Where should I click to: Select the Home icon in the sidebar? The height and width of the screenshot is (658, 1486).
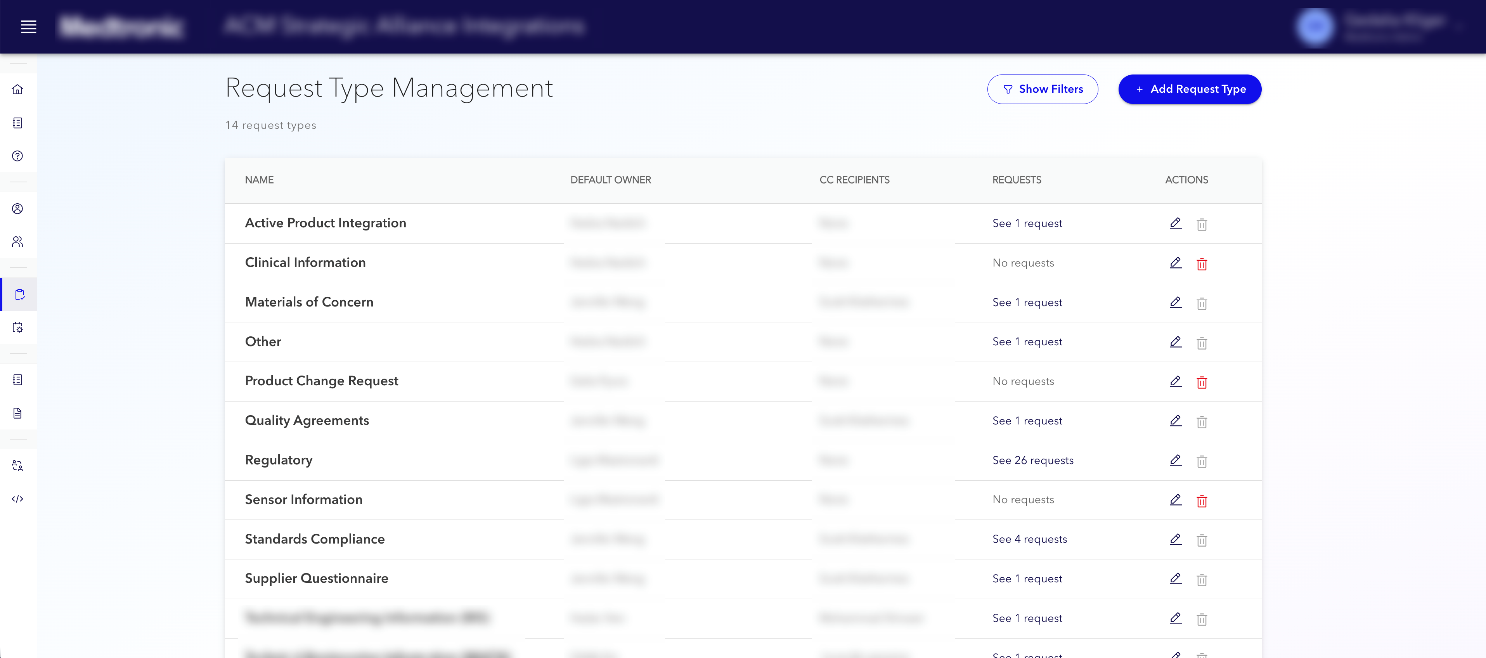pyautogui.click(x=18, y=90)
